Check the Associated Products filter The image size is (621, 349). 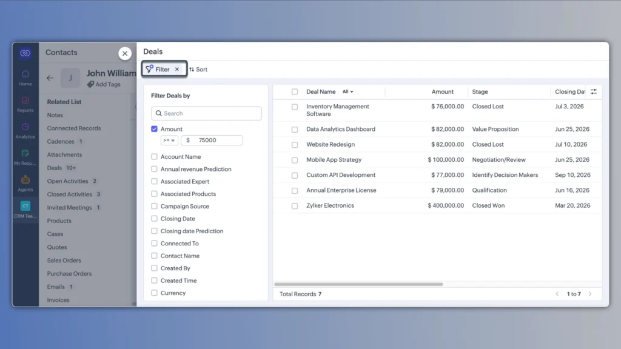(155, 194)
